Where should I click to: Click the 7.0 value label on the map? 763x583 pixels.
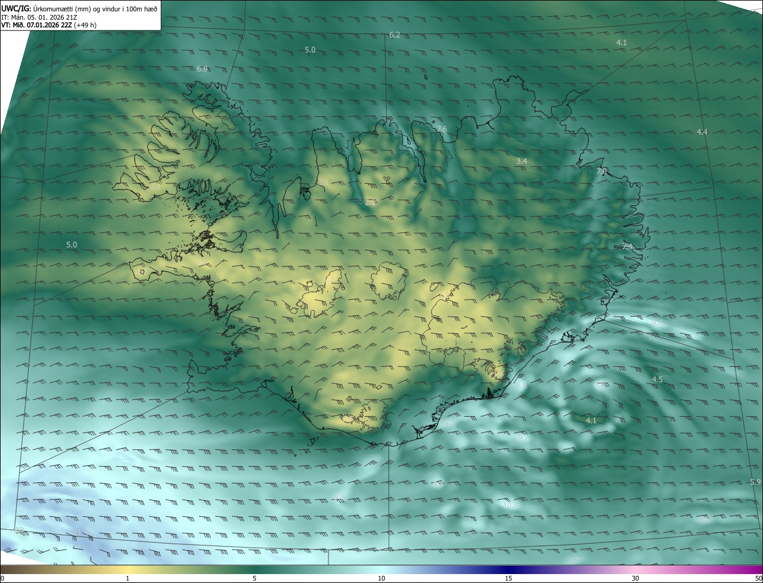click(601, 172)
